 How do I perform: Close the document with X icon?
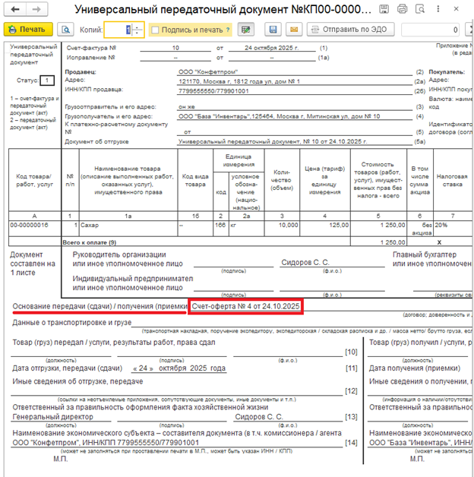pos(456,9)
